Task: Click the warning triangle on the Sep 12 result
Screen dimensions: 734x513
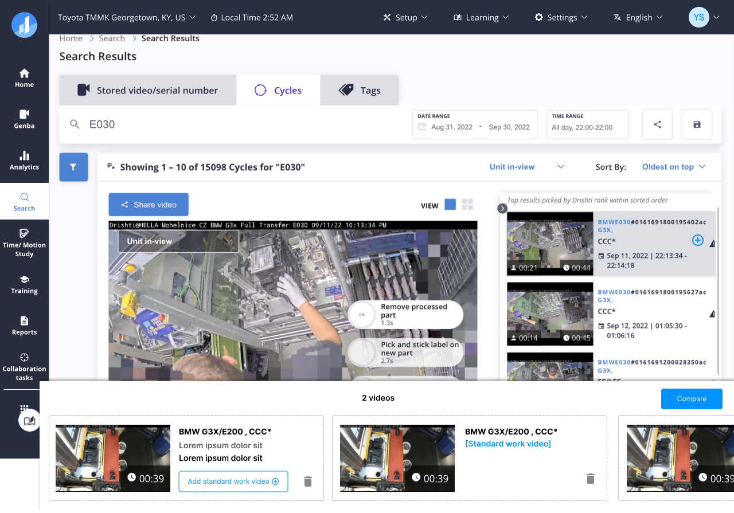Action: 712,314
